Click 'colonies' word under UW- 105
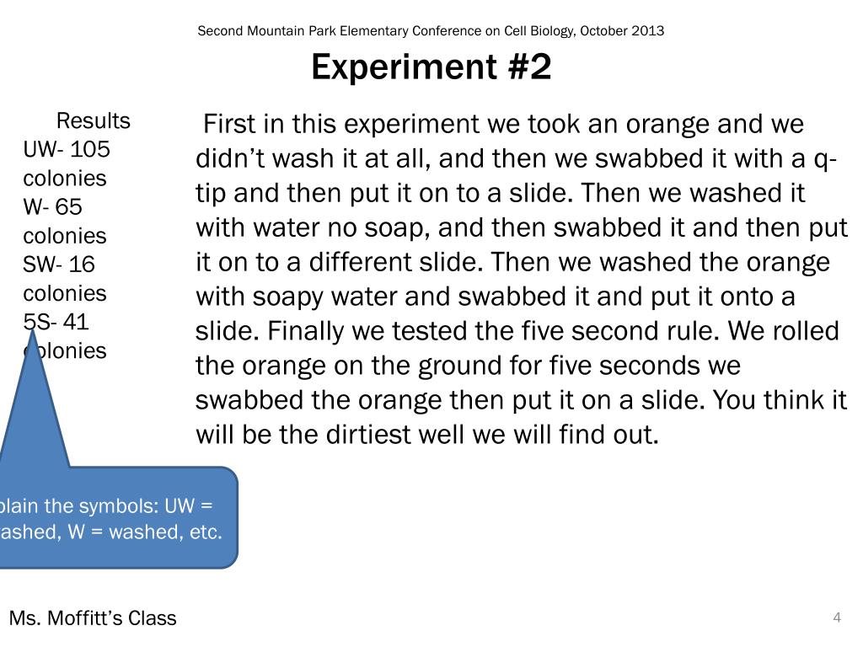863x647 pixels. click(64, 179)
